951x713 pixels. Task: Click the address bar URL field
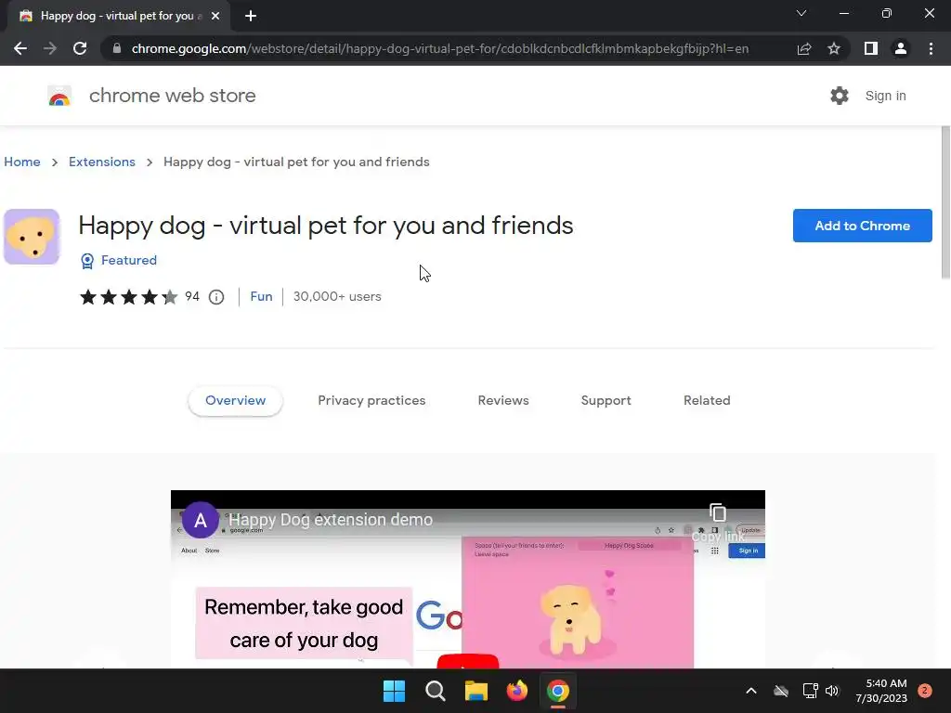click(439, 48)
